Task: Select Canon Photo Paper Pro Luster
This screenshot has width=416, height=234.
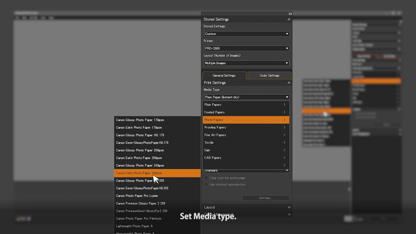Action: pyautogui.click(x=158, y=196)
